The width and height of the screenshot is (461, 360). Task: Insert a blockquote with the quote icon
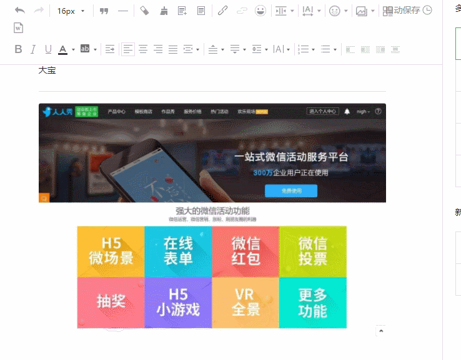pos(104,11)
